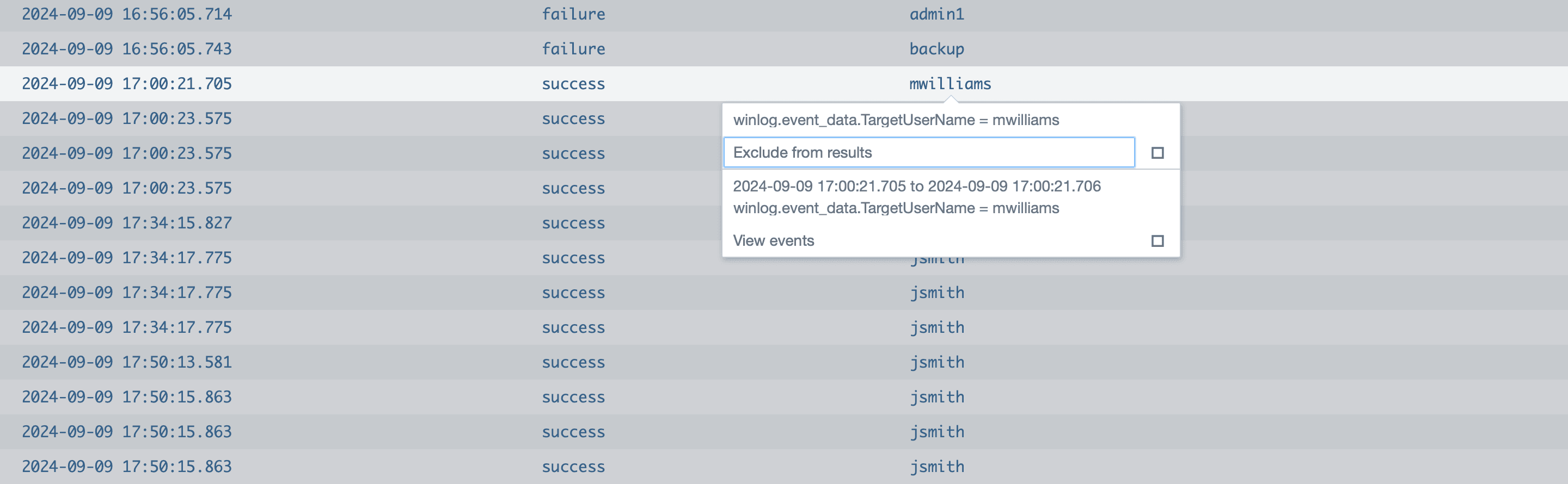1568x484 pixels.
Task: Click timestamp 2024-09-09 17:50:13.581
Action: pos(127,362)
